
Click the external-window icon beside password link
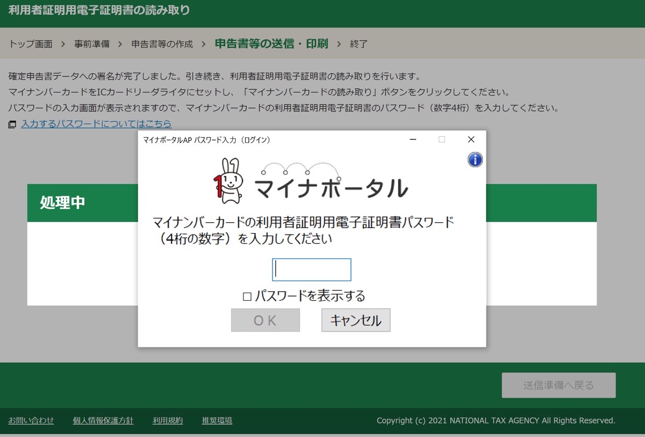click(x=12, y=124)
